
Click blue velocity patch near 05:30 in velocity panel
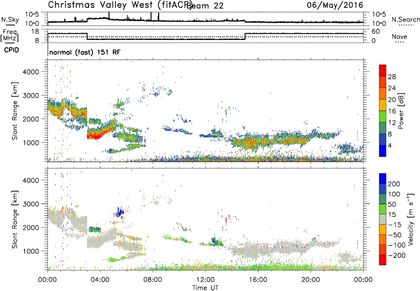click(x=120, y=213)
